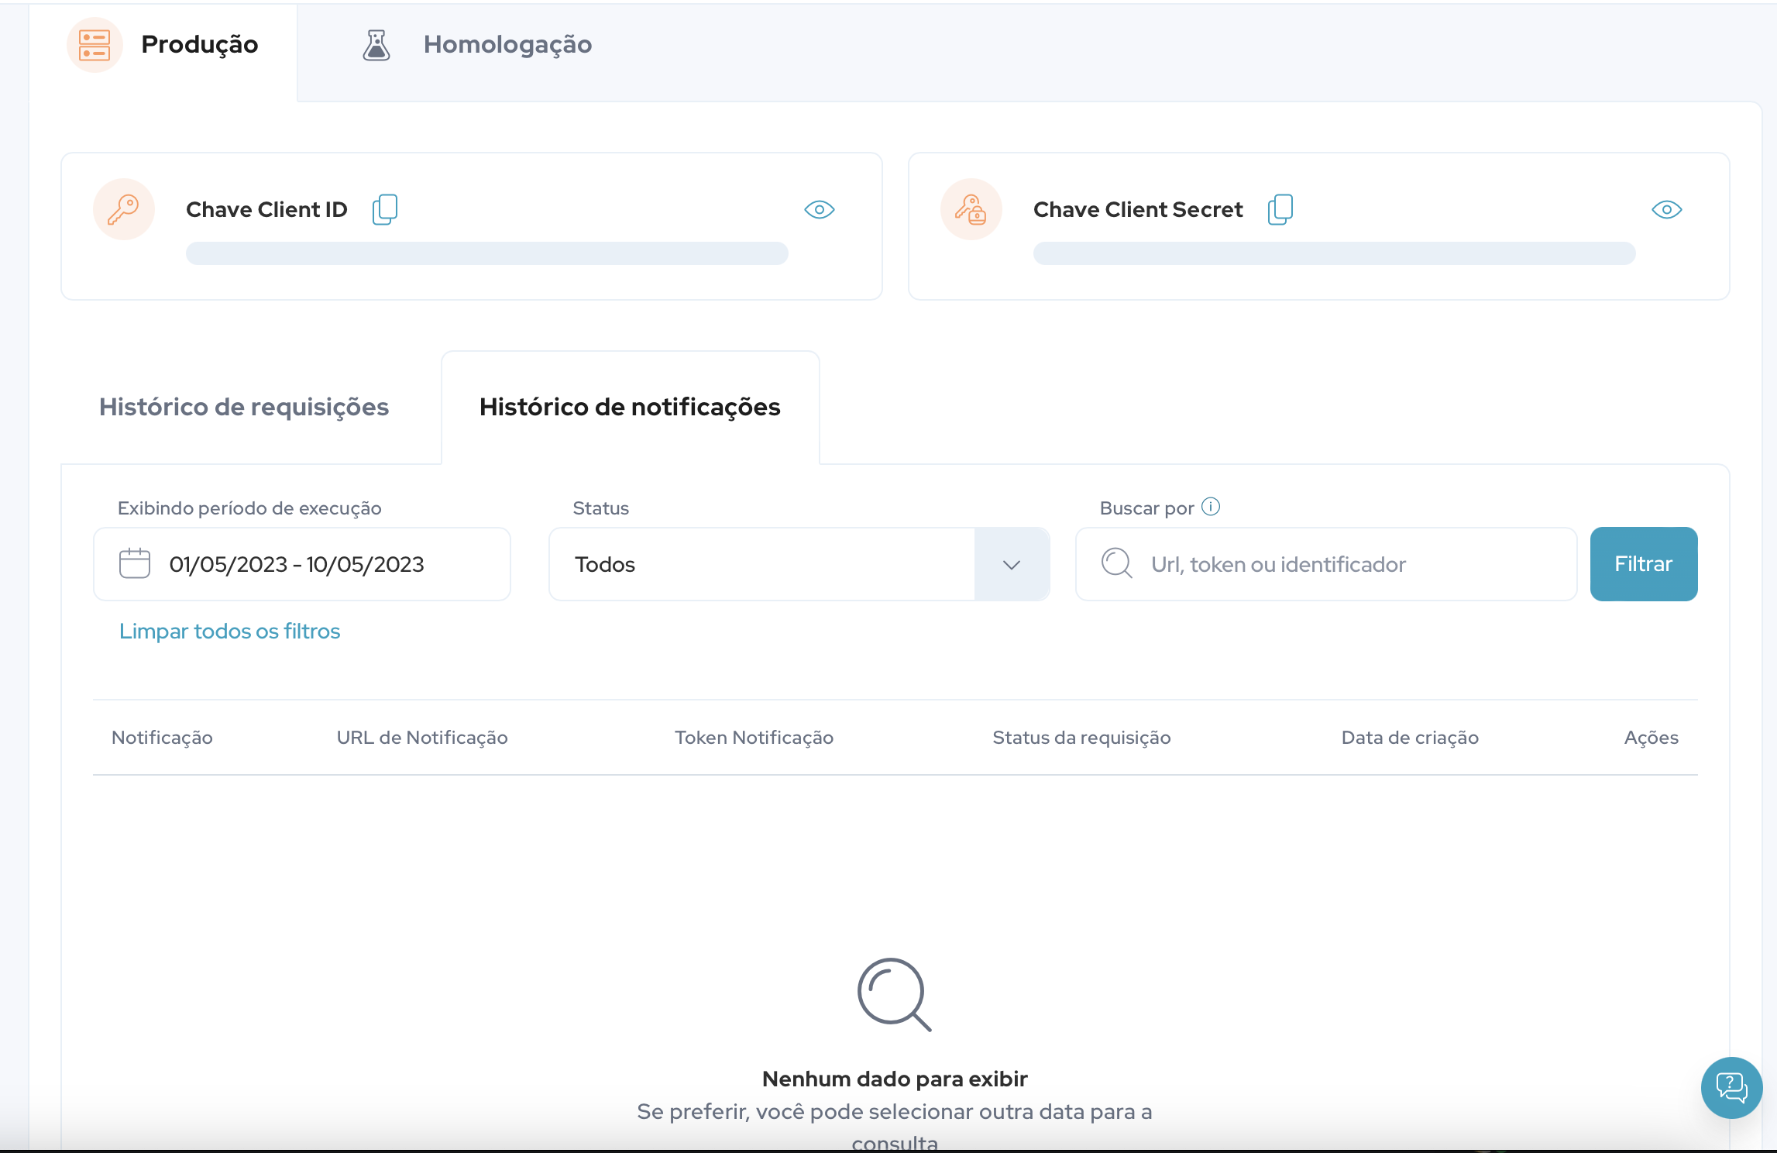Open the Status dropdown showing Todos
The height and width of the screenshot is (1153, 1777).
[x=799, y=564]
